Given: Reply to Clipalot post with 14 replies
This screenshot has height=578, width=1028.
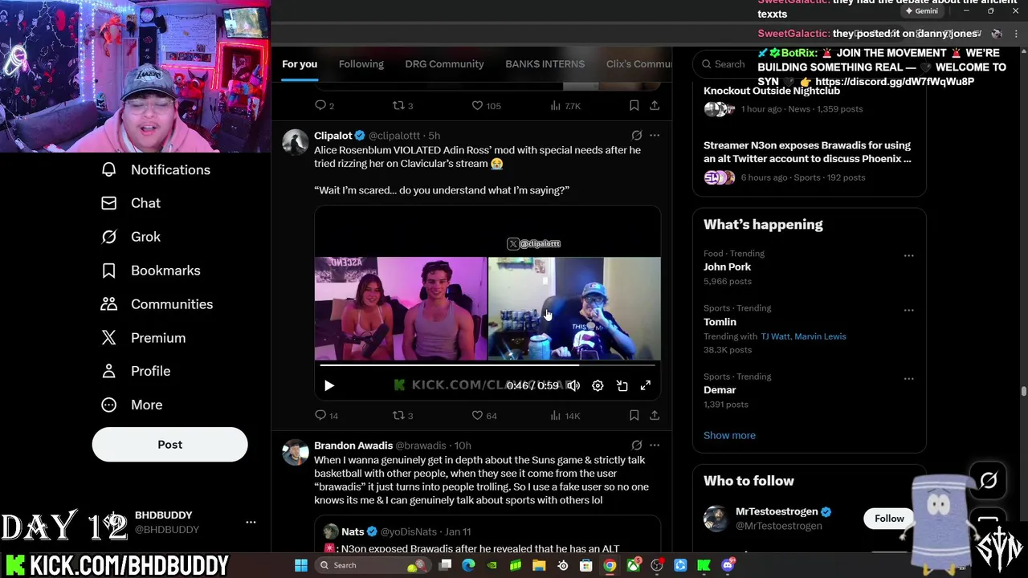Looking at the screenshot, I should [x=326, y=416].
